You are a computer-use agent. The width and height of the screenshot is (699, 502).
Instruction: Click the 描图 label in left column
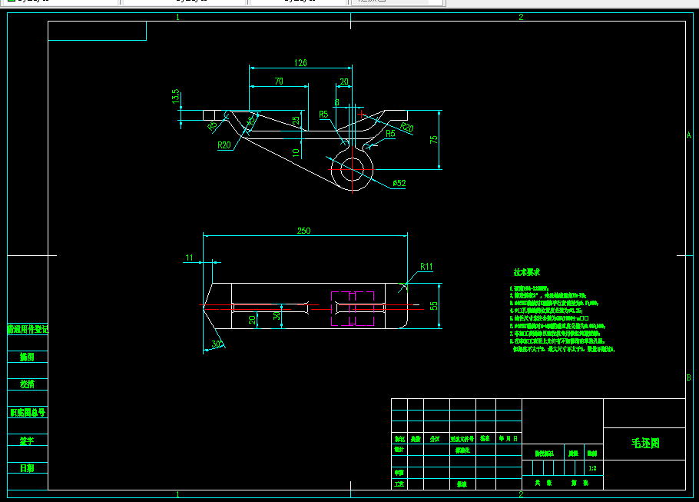click(27, 357)
